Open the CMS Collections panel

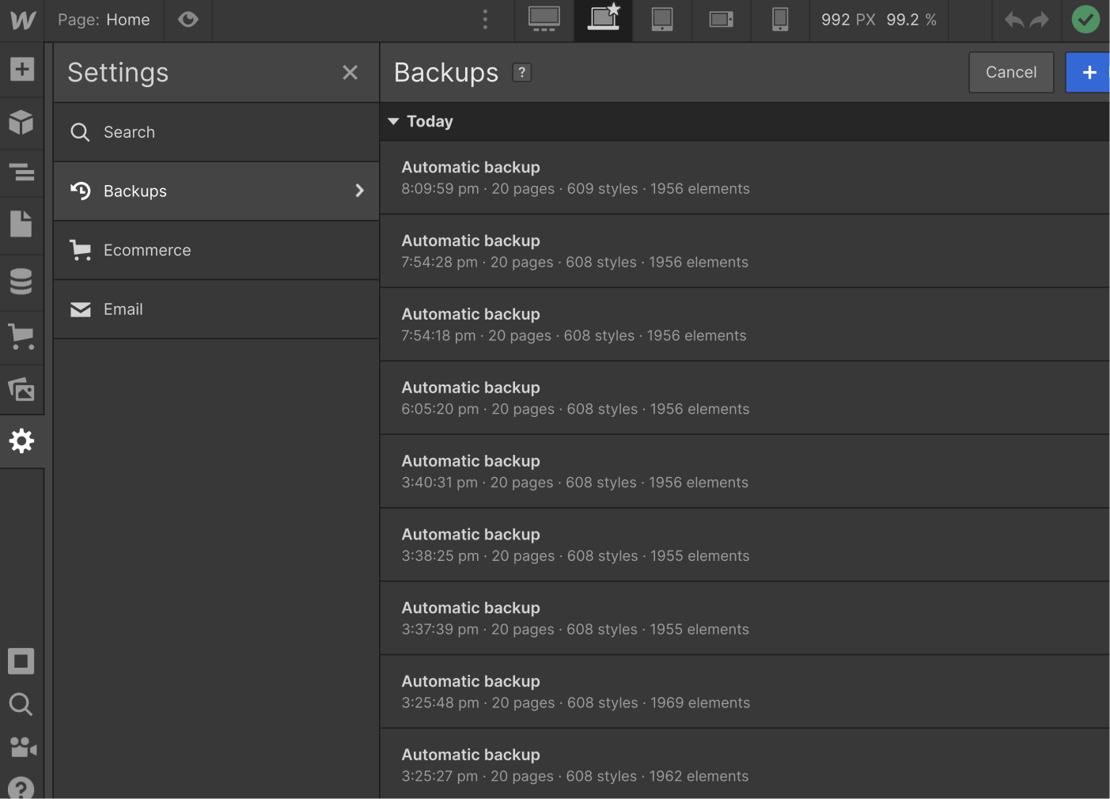click(x=21, y=282)
